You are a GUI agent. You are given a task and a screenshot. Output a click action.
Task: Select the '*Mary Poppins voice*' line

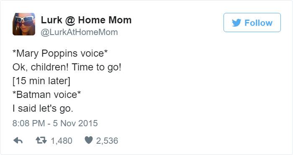(60, 54)
